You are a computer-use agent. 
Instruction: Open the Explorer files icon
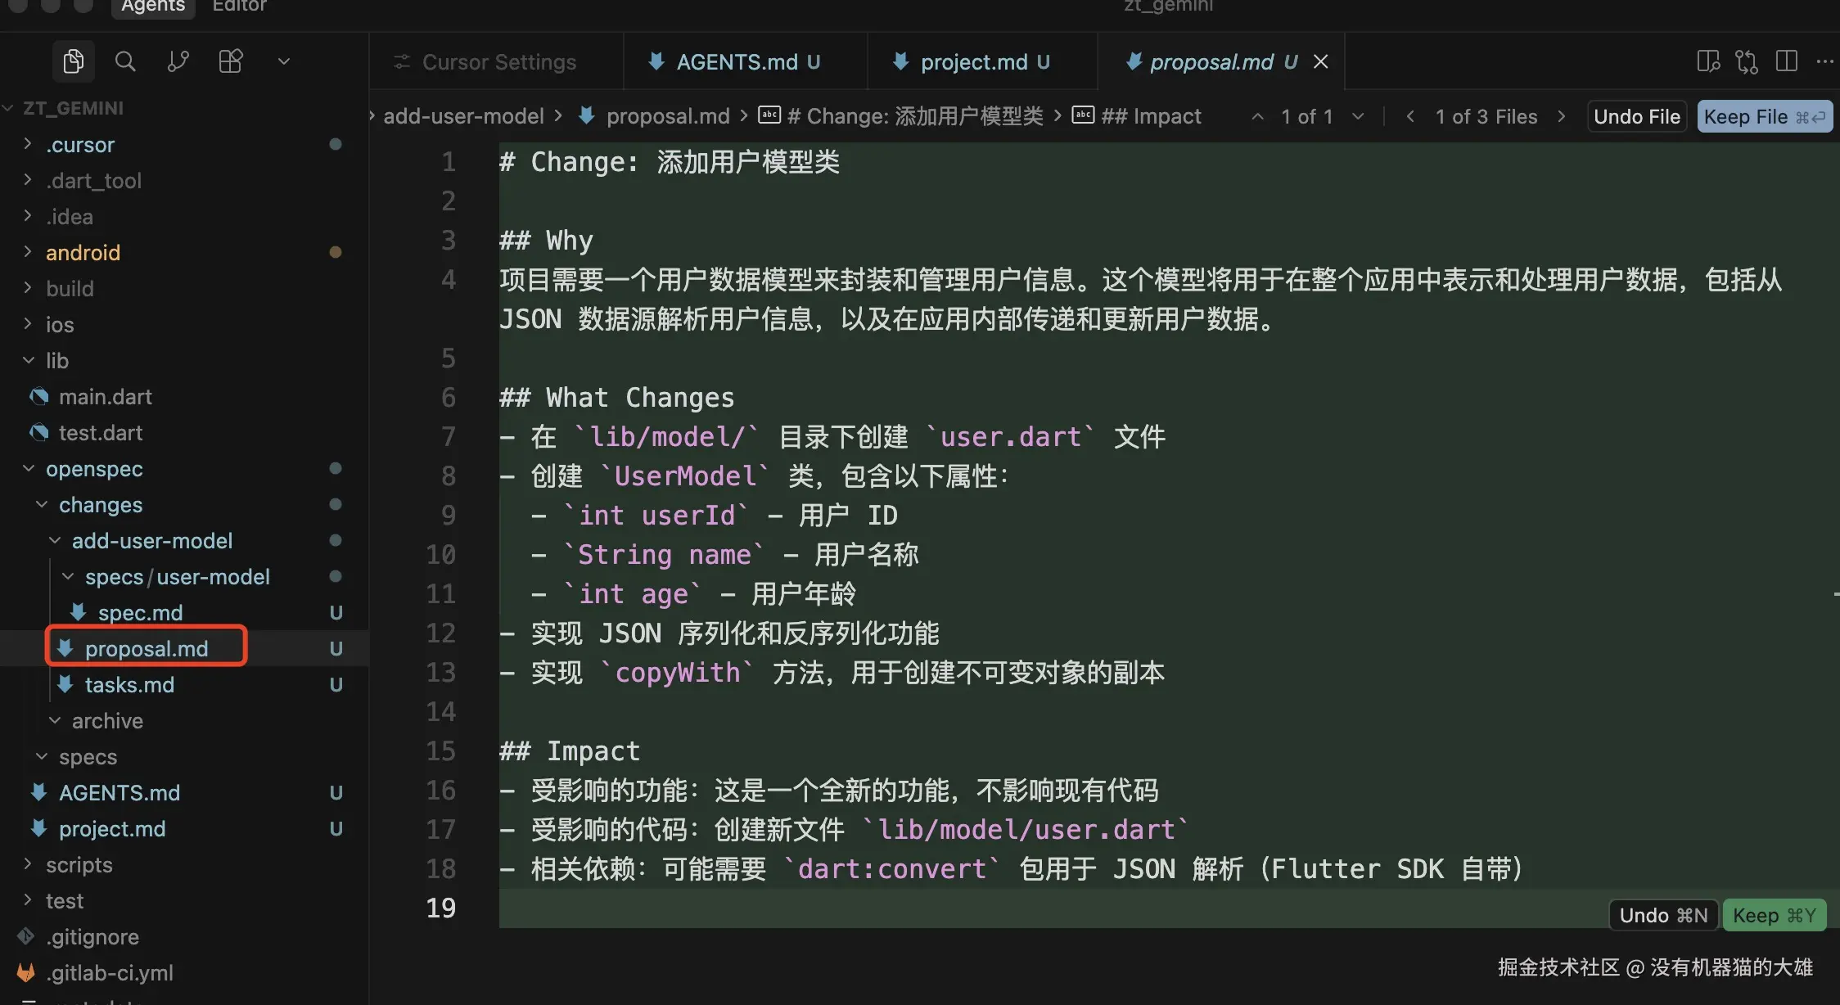coord(73,61)
